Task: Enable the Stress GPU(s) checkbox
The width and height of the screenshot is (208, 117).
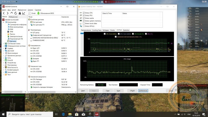Action: (x=84, y=26)
